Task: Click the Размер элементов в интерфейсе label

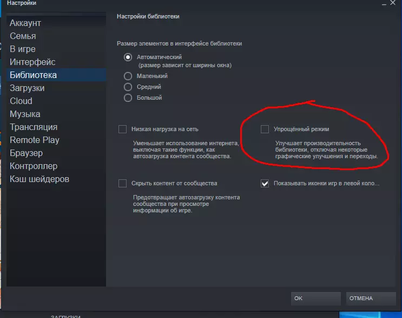Action: coord(180,44)
